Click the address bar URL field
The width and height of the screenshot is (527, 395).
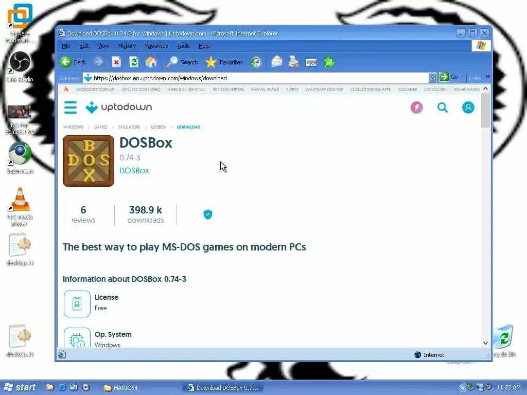click(x=255, y=78)
